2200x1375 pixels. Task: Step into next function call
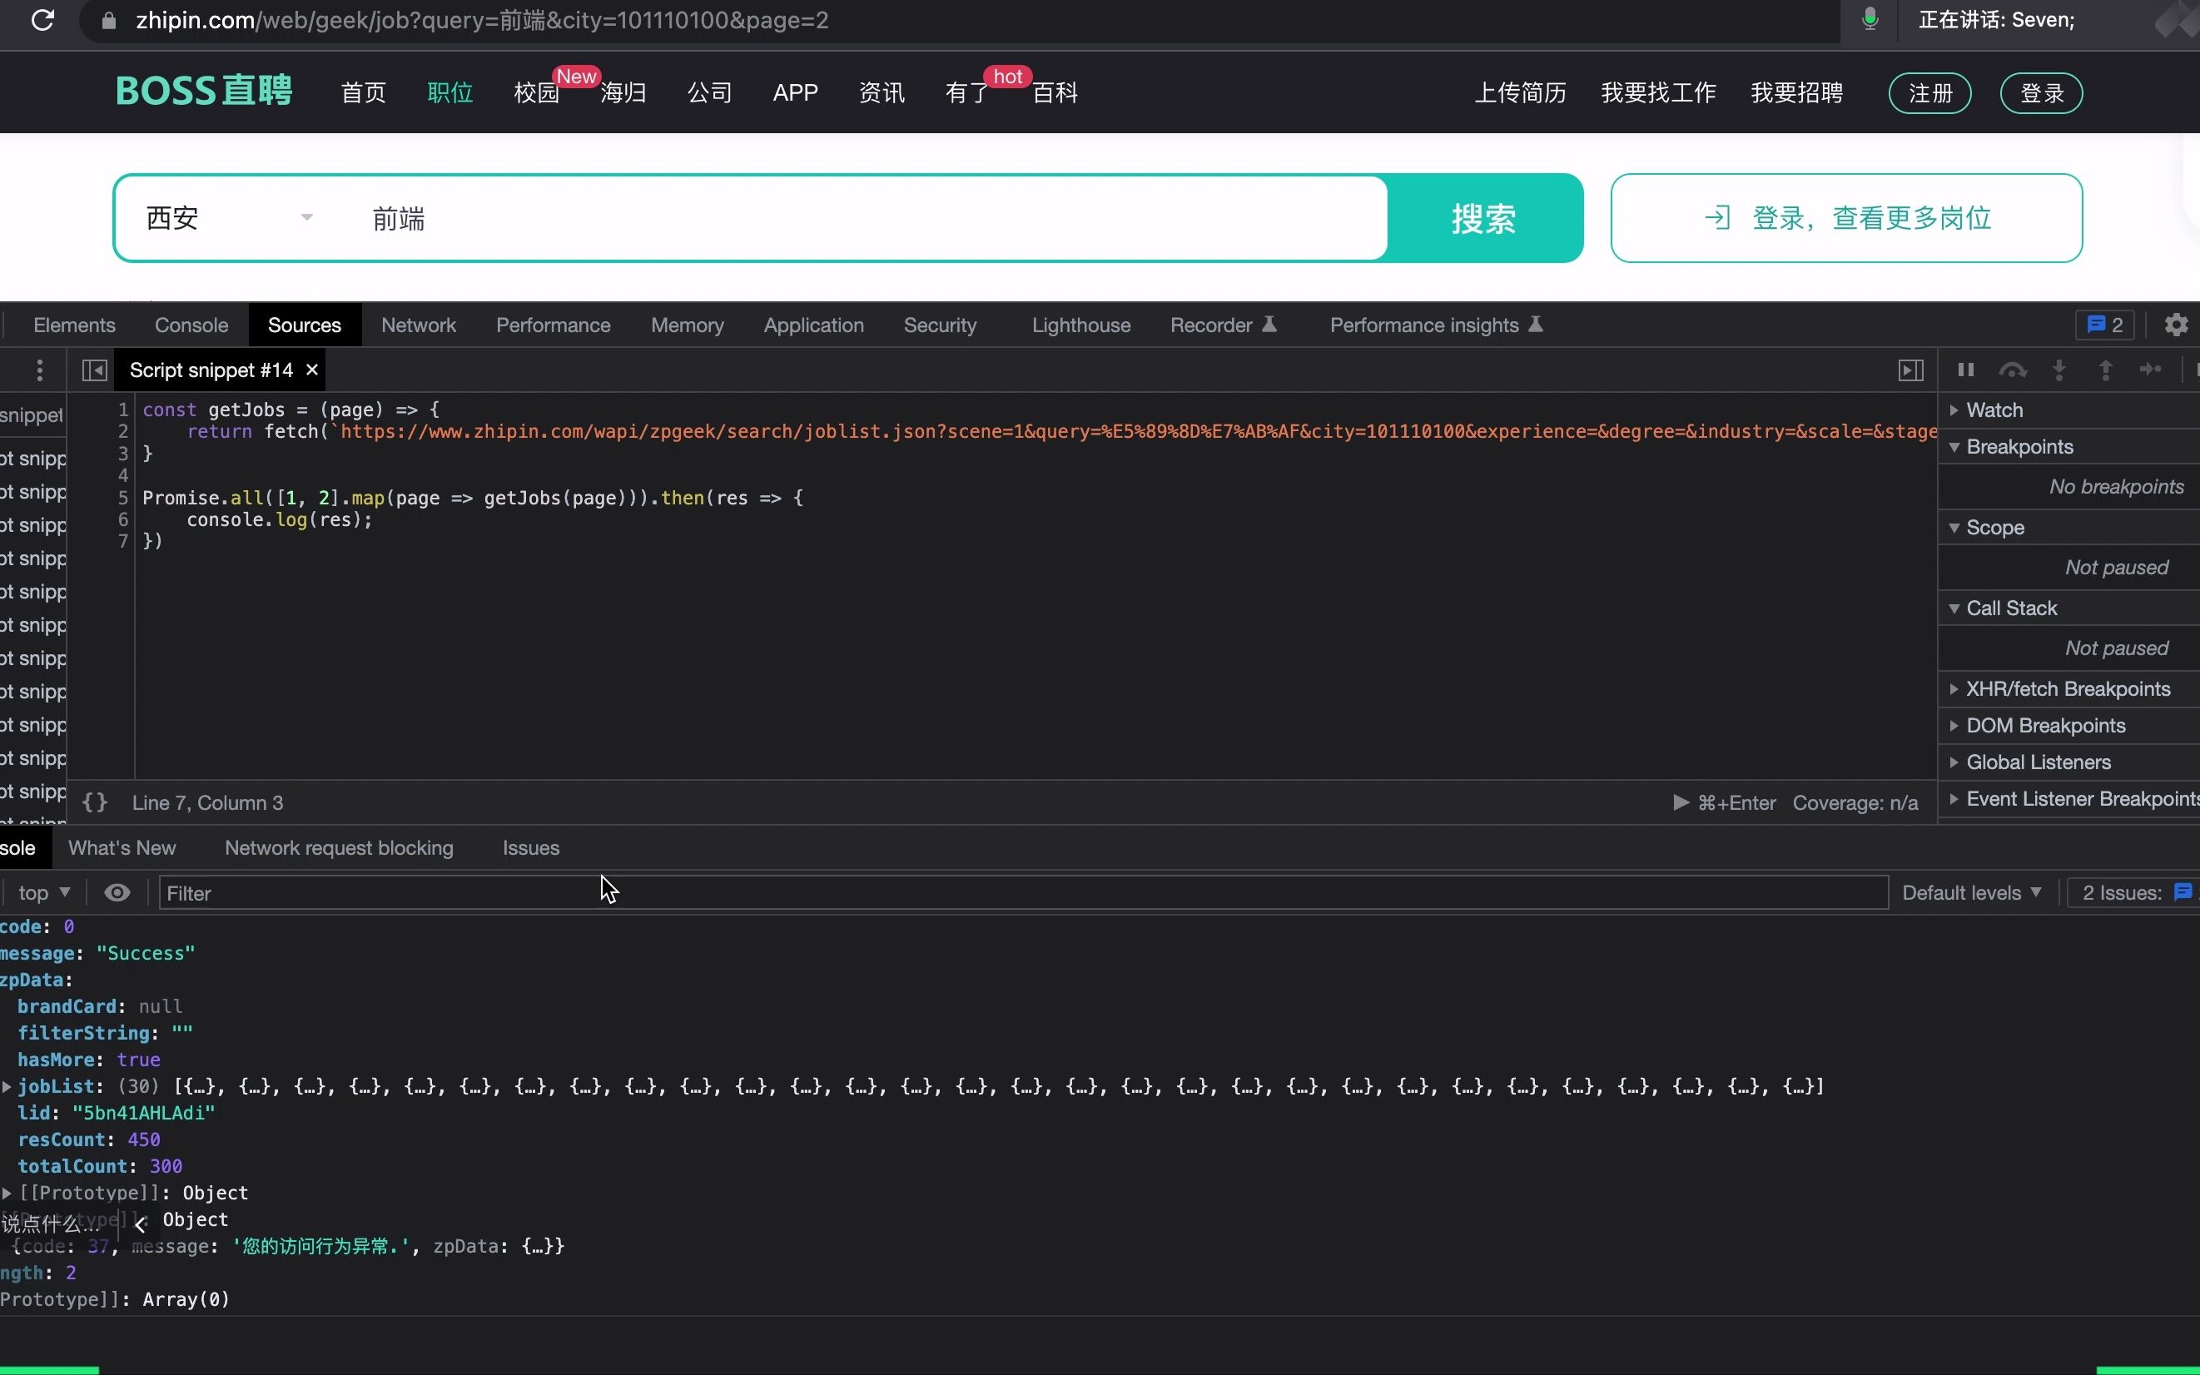click(2059, 370)
